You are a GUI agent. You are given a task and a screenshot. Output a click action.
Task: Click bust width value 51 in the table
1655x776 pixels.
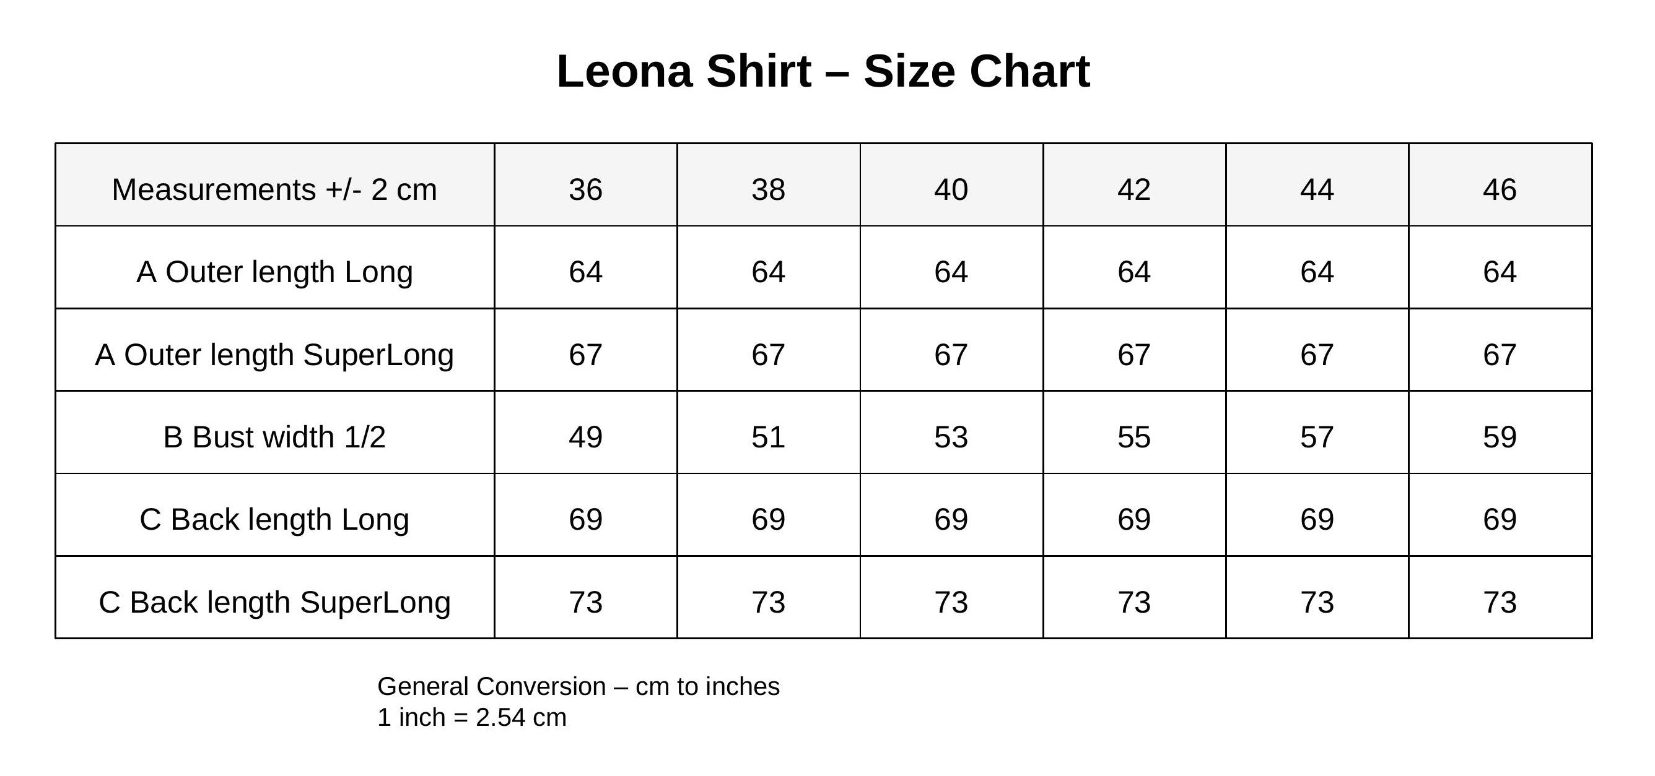(x=769, y=437)
